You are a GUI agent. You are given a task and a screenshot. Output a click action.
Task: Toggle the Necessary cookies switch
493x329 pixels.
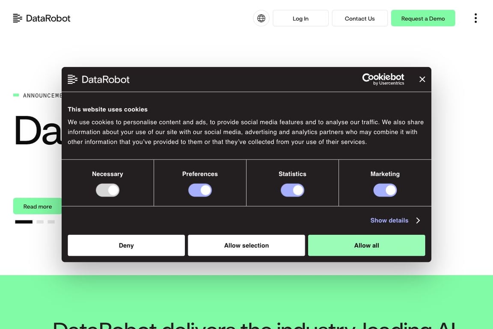pos(107,190)
